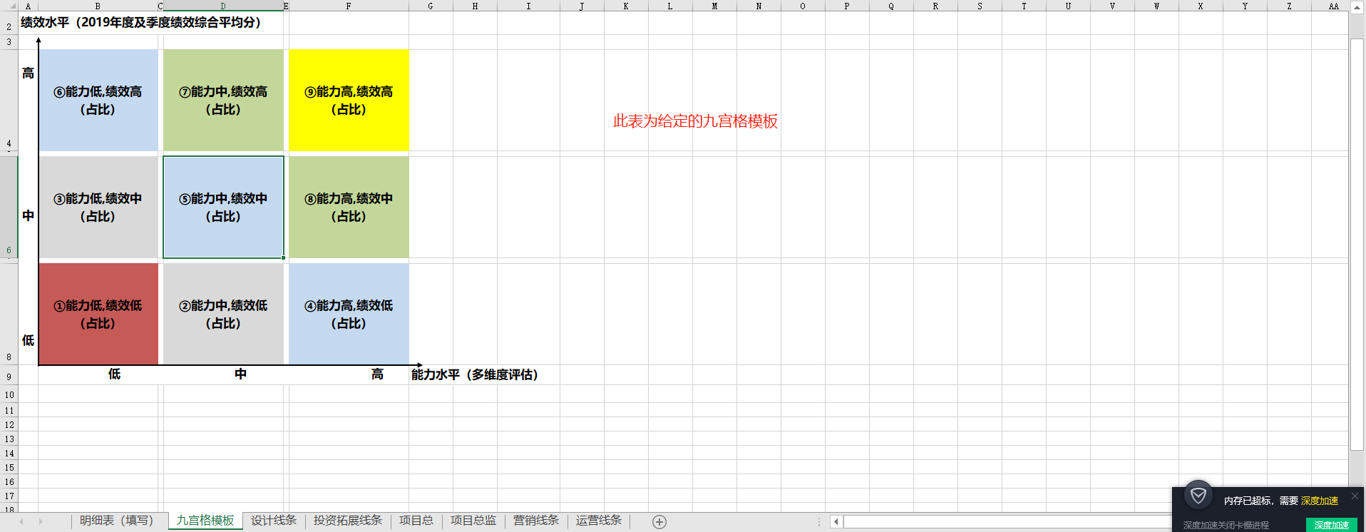
Task: Select row 10 header
Action: (x=9, y=394)
